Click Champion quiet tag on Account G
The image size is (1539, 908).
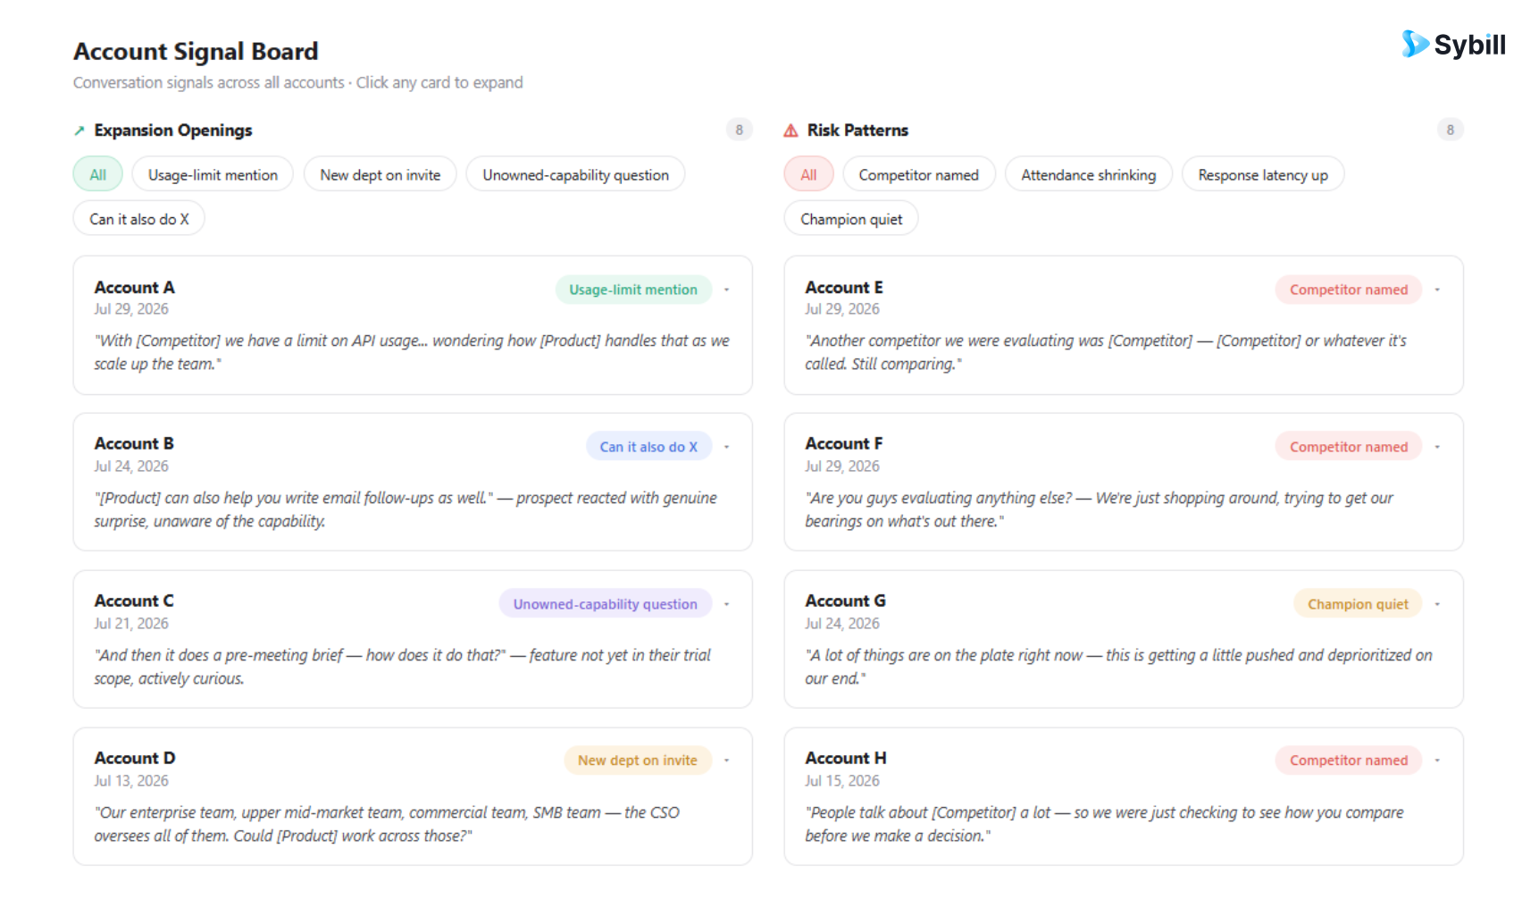[1358, 604]
